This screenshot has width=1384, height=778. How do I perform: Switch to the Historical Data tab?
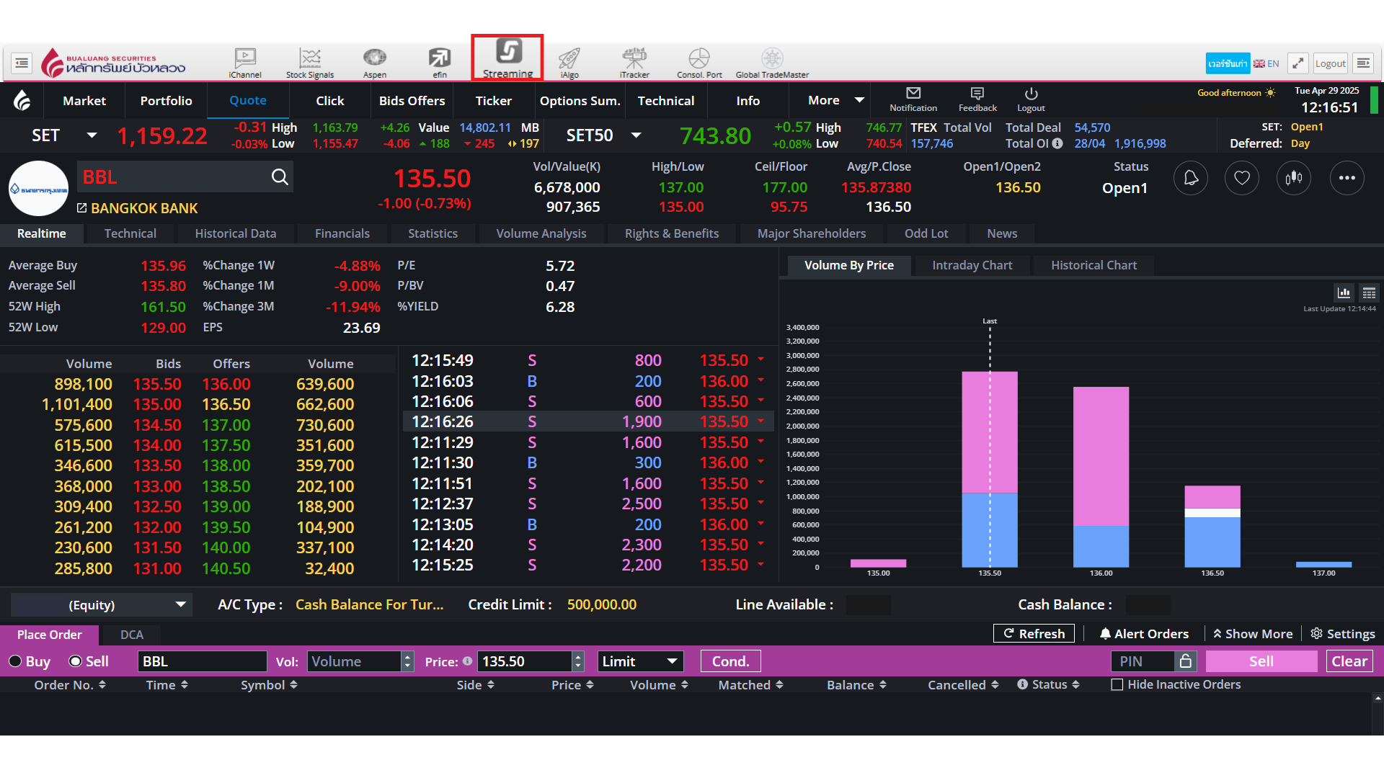tap(236, 233)
